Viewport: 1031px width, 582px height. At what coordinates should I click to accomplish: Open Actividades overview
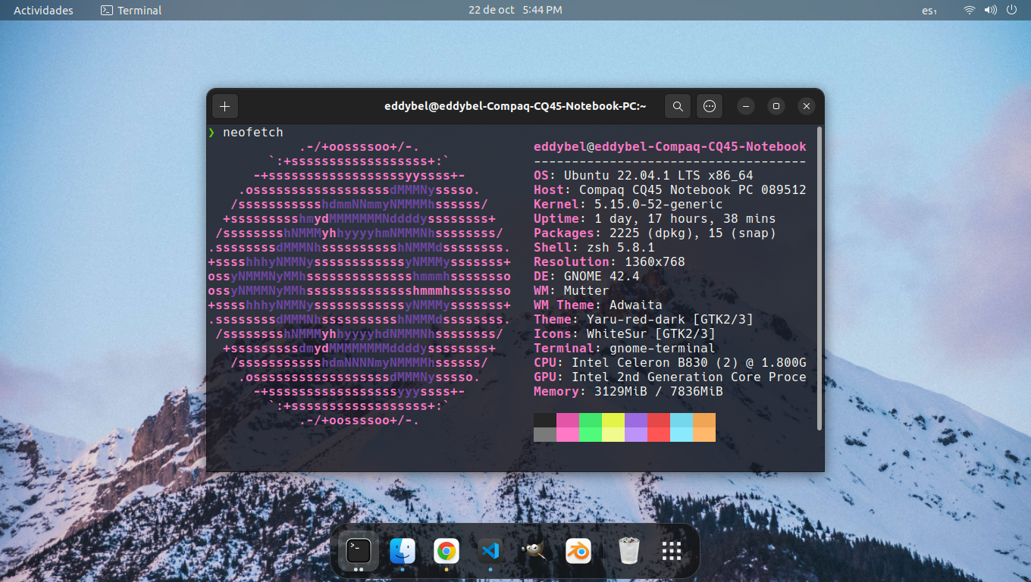(x=43, y=11)
